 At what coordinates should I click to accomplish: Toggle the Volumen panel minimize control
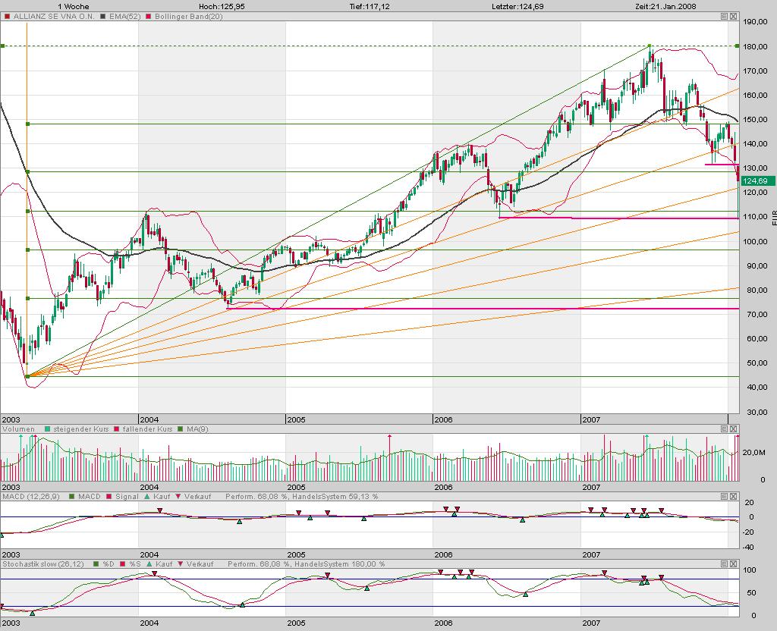click(x=733, y=429)
